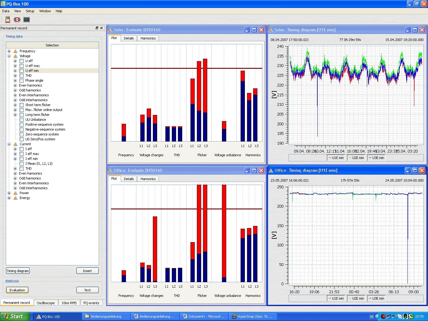428x321 pixels.
Task: Switch to Details tab in Solar Evaluate window
Action: pos(129,38)
